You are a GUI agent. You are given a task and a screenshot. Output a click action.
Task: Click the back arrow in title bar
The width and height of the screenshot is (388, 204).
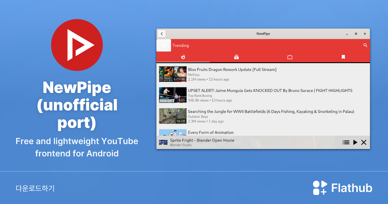click(x=162, y=34)
